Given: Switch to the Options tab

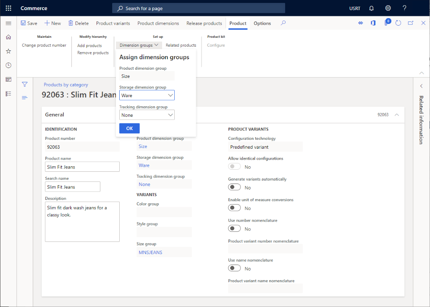Looking at the screenshot, I should coord(262,23).
